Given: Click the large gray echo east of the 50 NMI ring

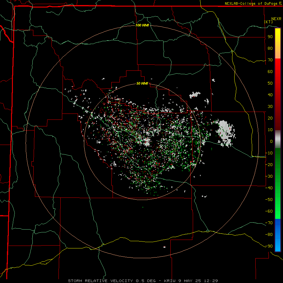Looking at the screenshot, I should 225,133.
